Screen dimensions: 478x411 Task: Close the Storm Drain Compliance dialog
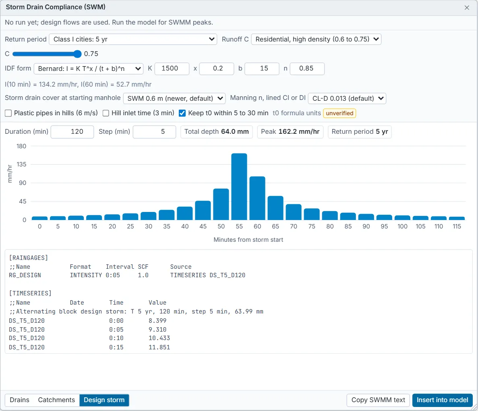466,8
